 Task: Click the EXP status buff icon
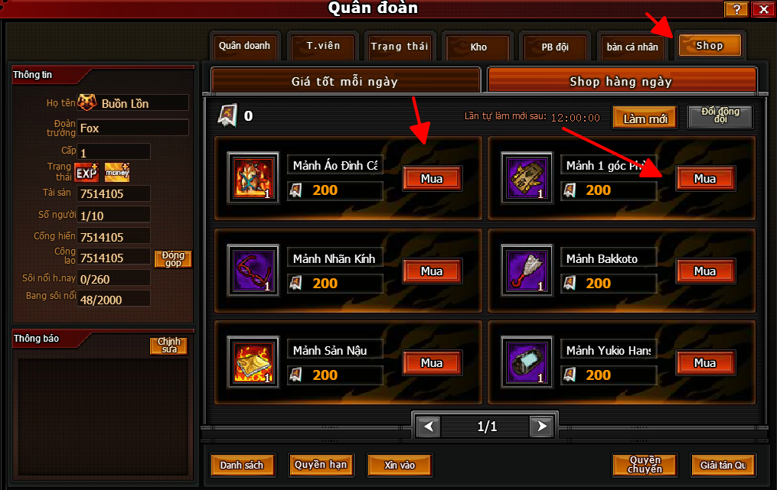87,173
